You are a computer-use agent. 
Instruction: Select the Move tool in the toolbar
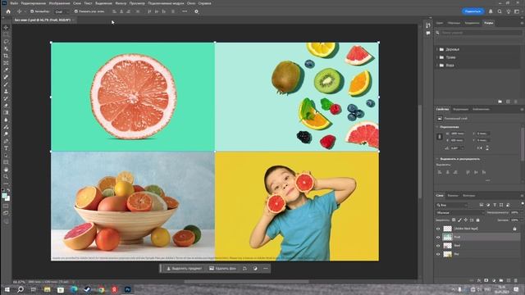[6, 27]
